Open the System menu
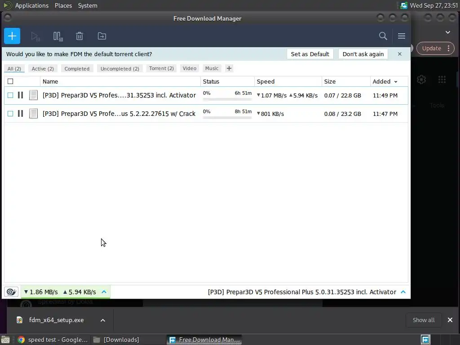This screenshot has width=460, height=345. 88,5
